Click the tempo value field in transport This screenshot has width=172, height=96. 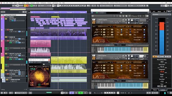(x=122, y=93)
